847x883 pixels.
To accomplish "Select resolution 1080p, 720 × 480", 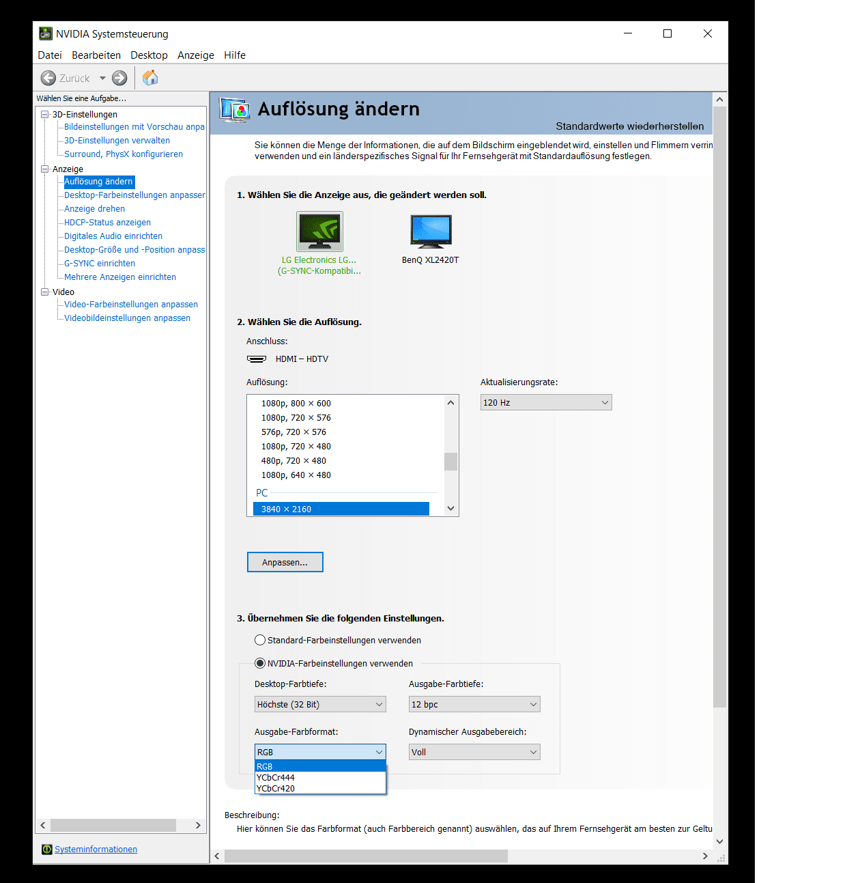I will point(296,447).
